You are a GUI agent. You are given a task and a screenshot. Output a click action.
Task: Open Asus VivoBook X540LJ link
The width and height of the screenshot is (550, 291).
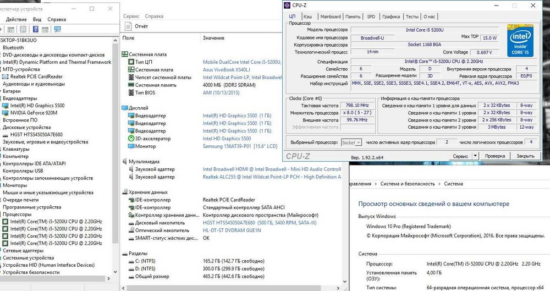click(226, 69)
